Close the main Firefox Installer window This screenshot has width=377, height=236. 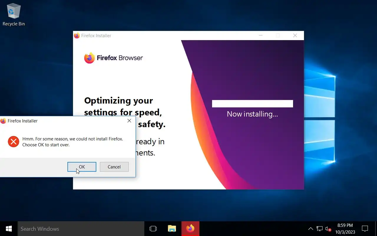pos(295,35)
